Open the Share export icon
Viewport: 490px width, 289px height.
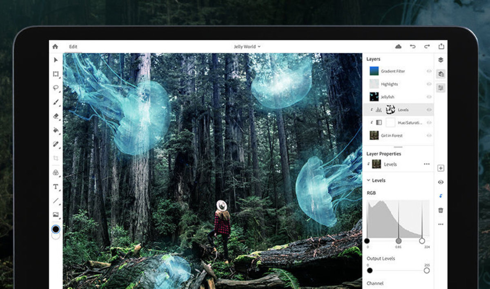441,47
